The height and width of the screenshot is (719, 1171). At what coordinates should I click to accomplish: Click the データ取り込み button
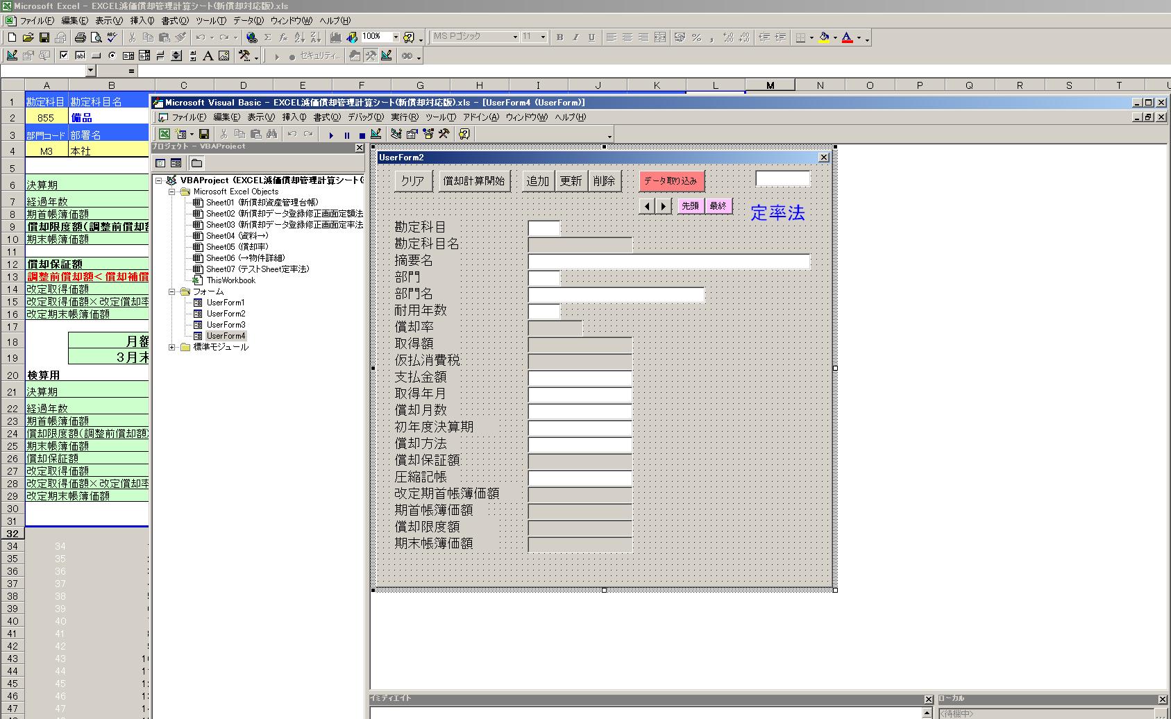[x=671, y=181]
